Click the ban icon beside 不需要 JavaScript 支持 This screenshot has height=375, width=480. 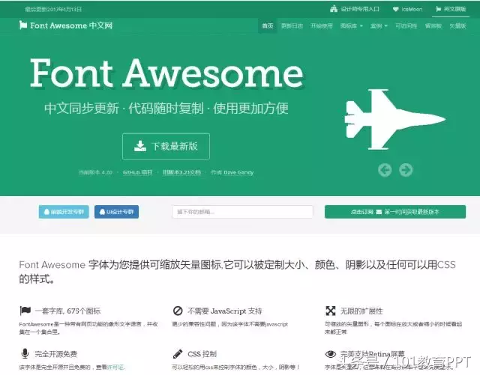click(178, 311)
